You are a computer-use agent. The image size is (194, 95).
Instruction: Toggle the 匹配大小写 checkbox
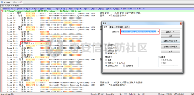(x=106, y=50)
